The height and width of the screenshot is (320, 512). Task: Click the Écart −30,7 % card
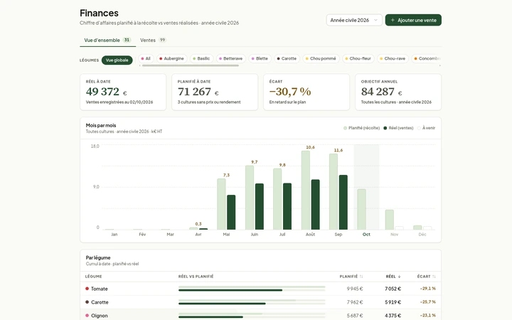[306, 92]
